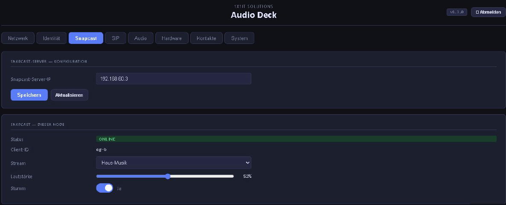Click the Client-ID value eg-b
Screen dimensions: 506x205
[x=102, y=150]
